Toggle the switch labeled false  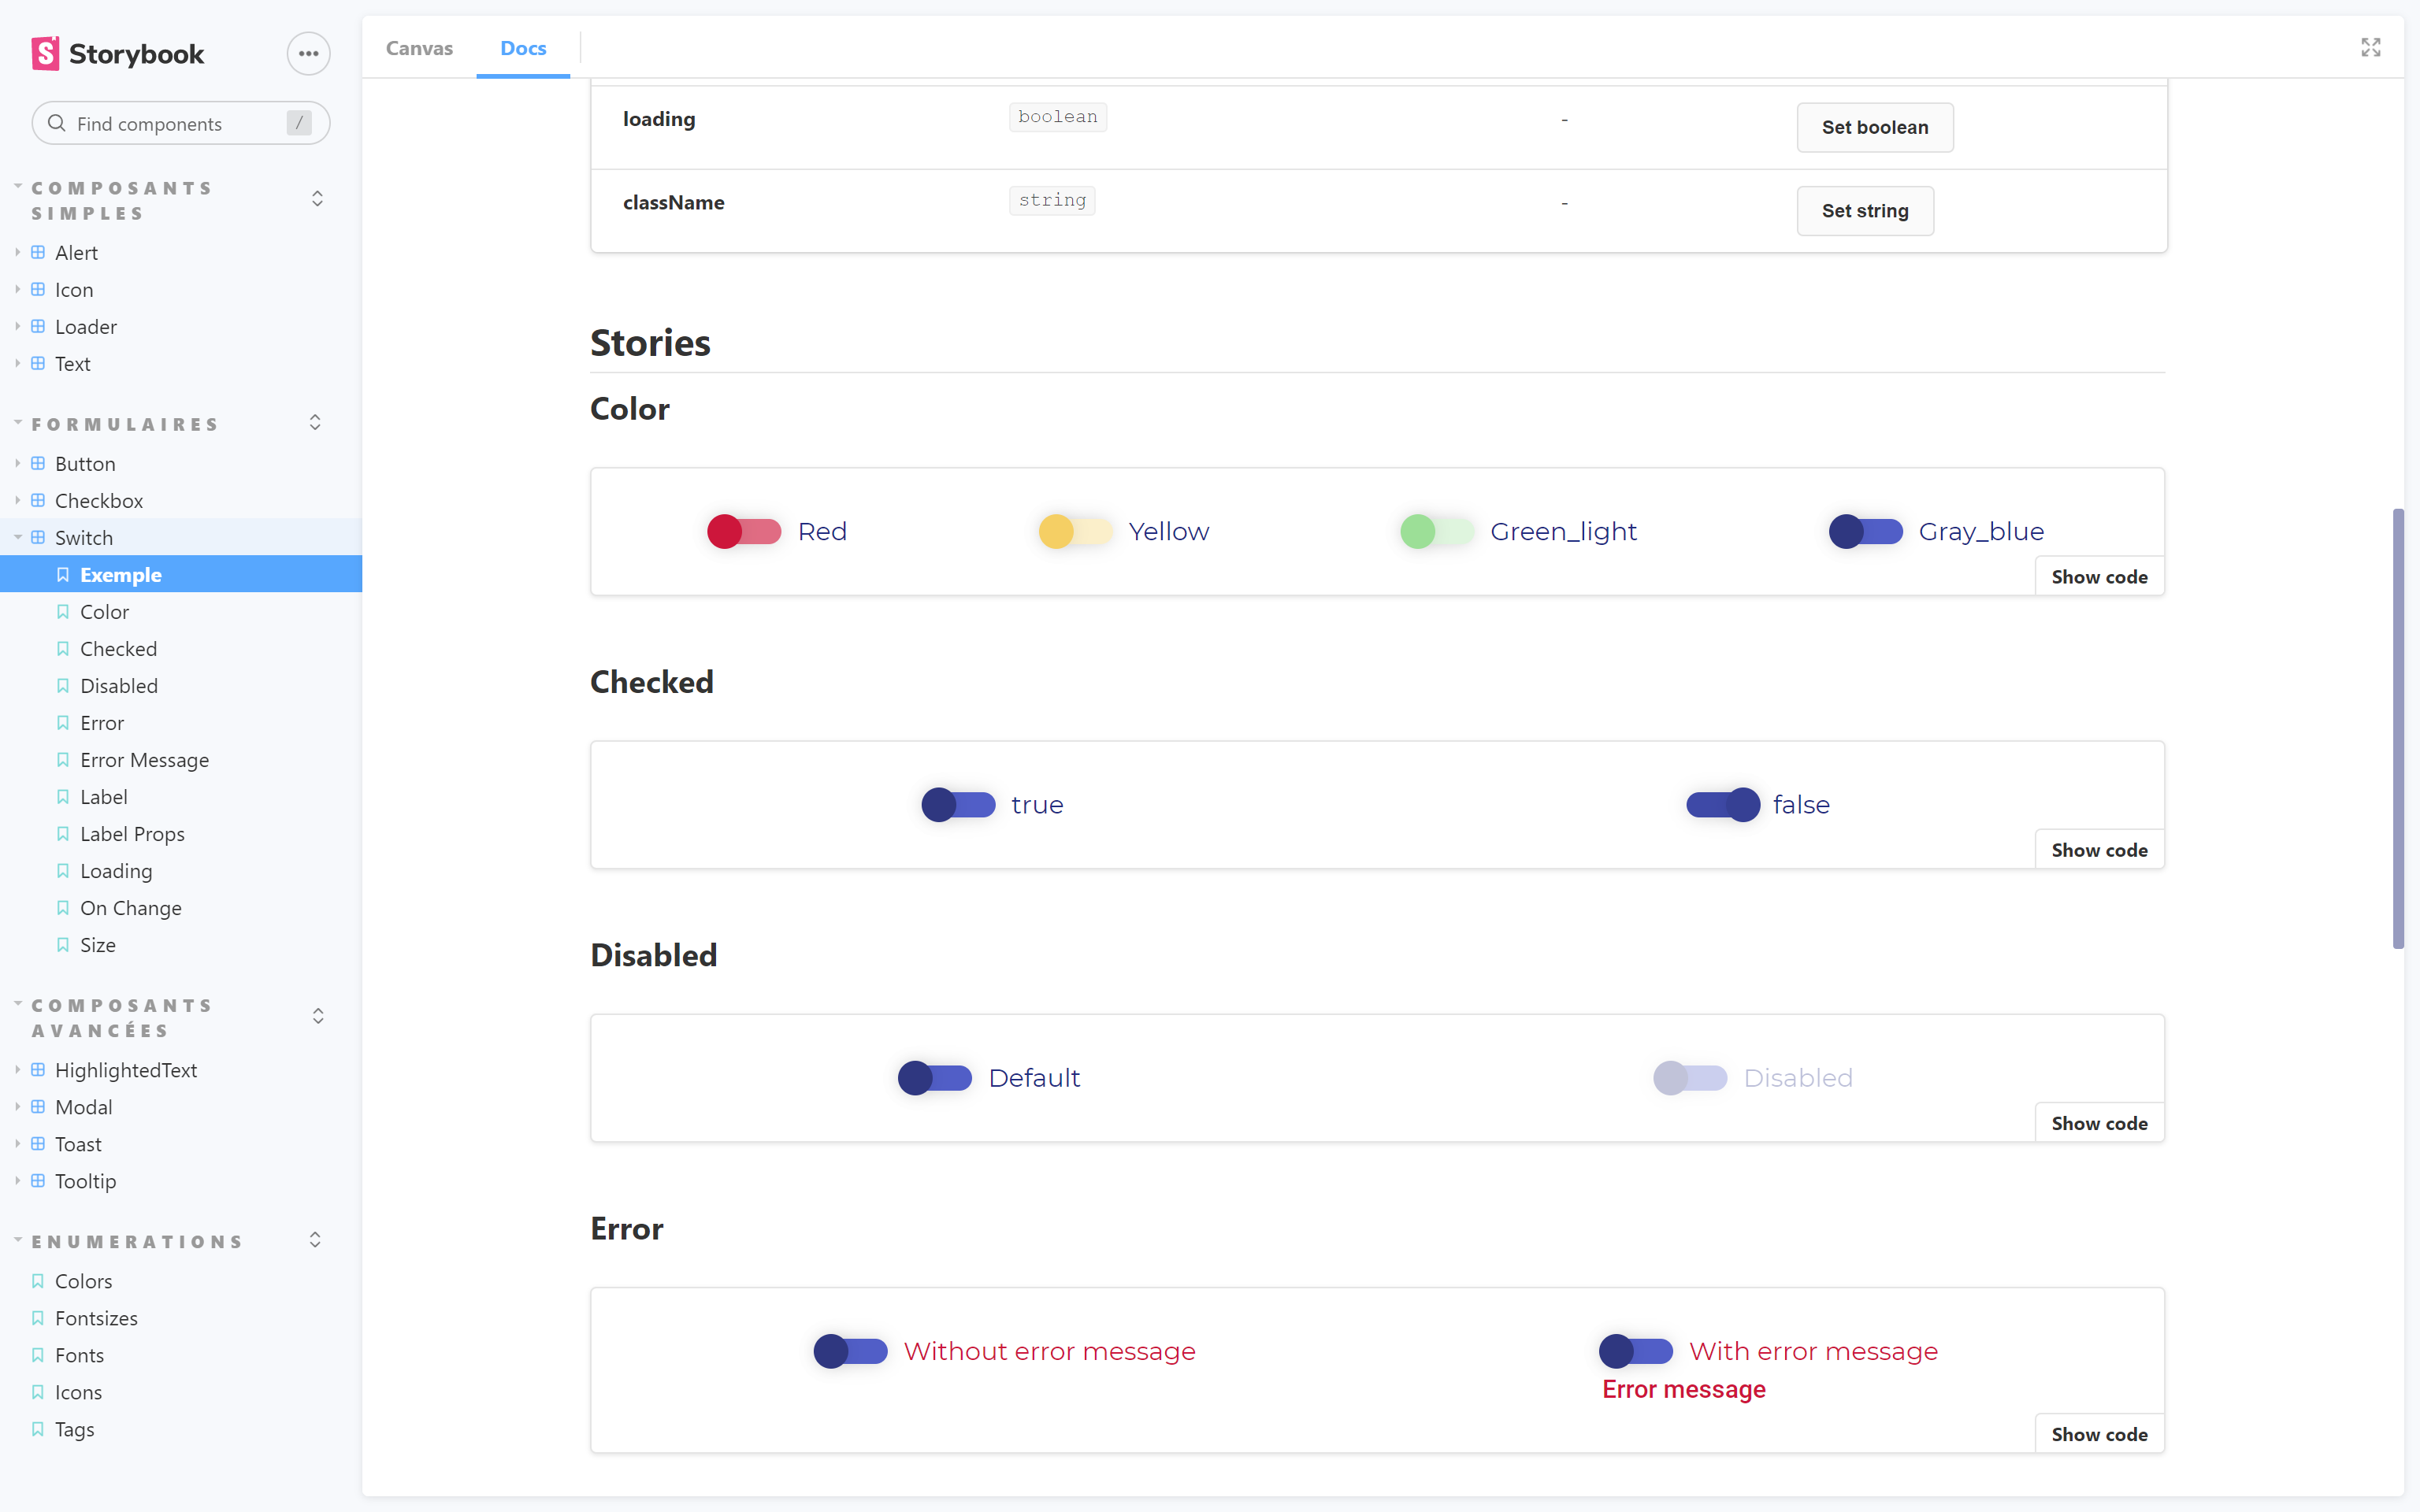pyautogui.click(x=1722, y=805)
